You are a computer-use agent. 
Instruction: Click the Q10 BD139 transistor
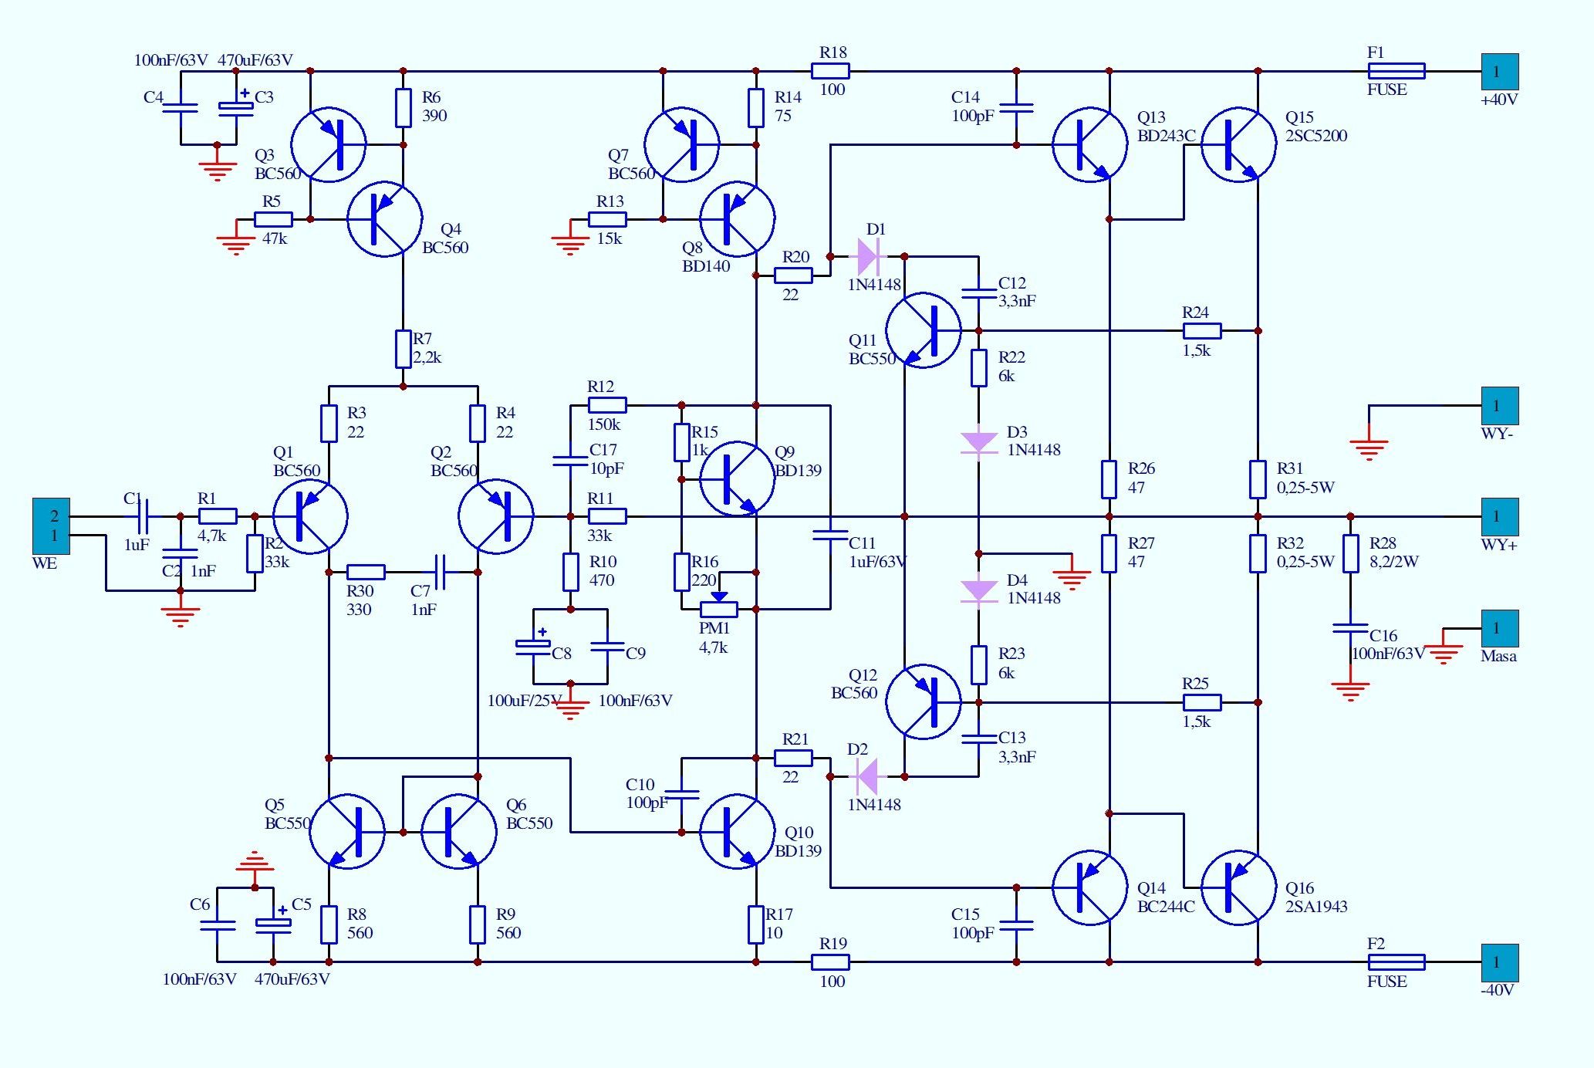point(737,832)
